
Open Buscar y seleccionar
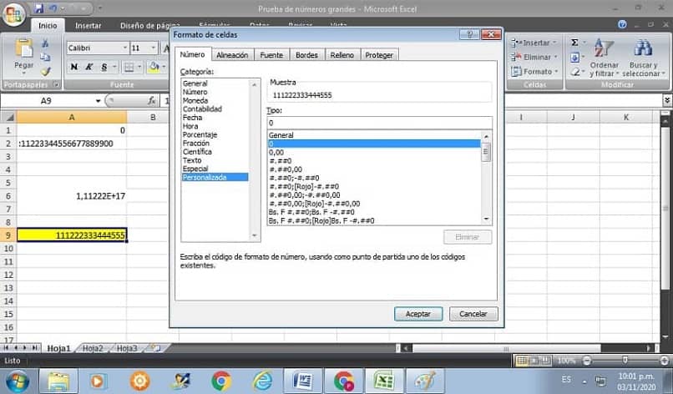pyautogui.click(x=643, y=58)
